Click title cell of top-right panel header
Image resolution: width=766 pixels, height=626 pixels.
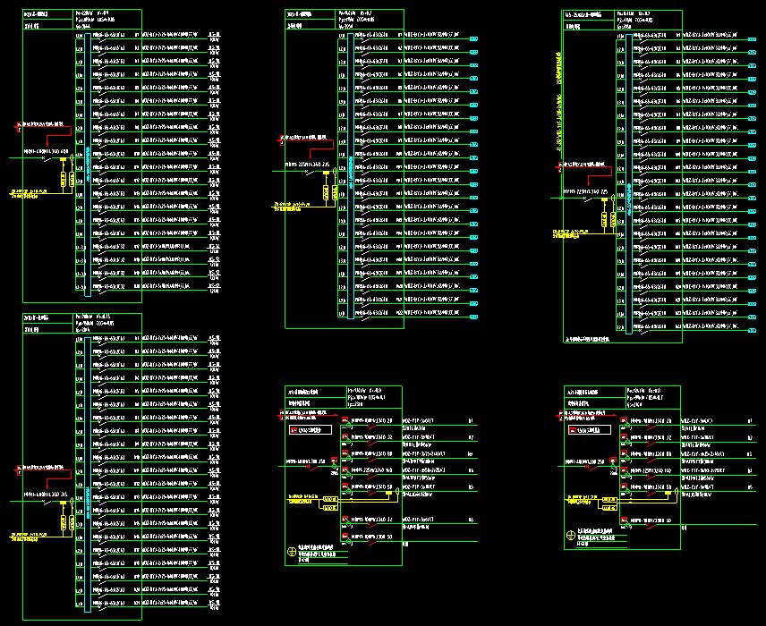pos(589,14)
